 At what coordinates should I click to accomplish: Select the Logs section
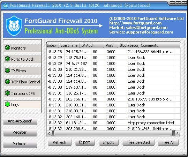pos(22,105)
